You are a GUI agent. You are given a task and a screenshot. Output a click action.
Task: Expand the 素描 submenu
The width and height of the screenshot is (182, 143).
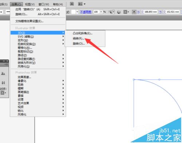[37, 96]
